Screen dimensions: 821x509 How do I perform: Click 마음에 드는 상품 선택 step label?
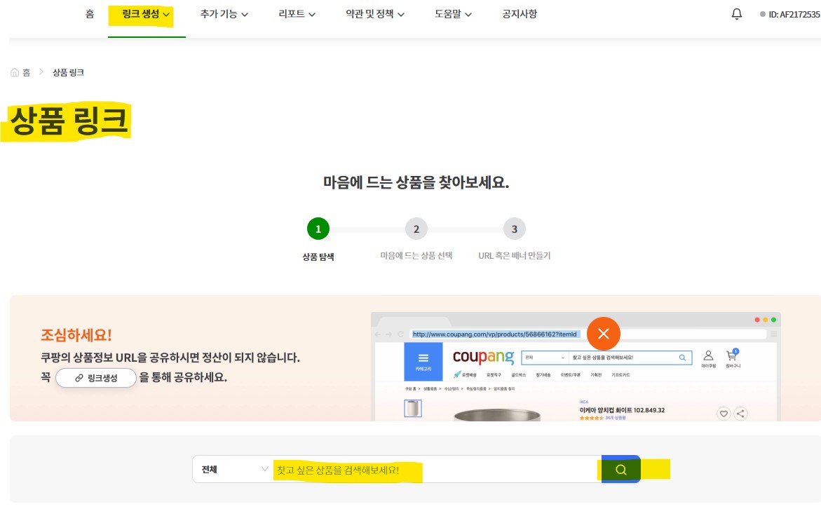(416, 255)
